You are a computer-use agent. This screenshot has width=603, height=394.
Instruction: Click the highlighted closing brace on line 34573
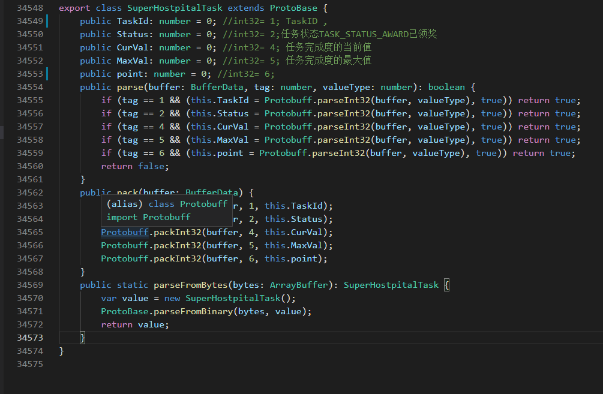point(82,338)
